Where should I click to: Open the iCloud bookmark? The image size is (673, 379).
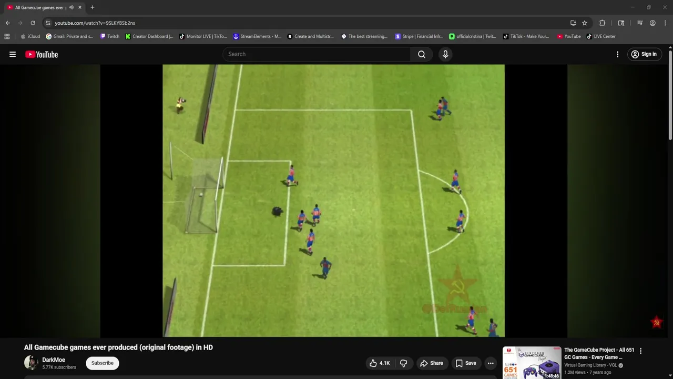30,36
